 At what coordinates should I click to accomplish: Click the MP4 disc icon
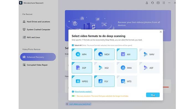click(x=78, y=54)
